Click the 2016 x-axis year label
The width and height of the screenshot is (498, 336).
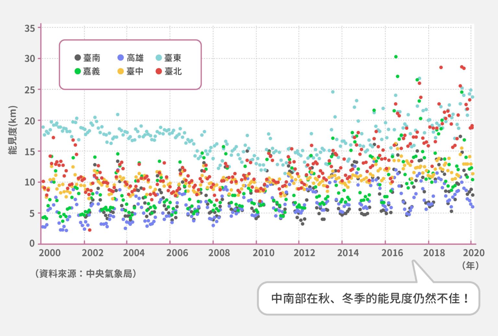coord(392,253)
